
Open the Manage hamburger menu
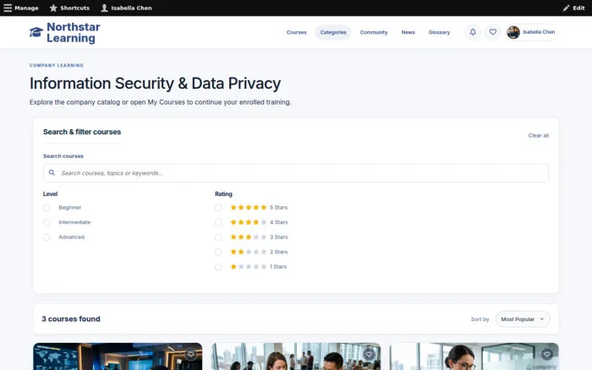pyautogui.click(x=21, y=8)
